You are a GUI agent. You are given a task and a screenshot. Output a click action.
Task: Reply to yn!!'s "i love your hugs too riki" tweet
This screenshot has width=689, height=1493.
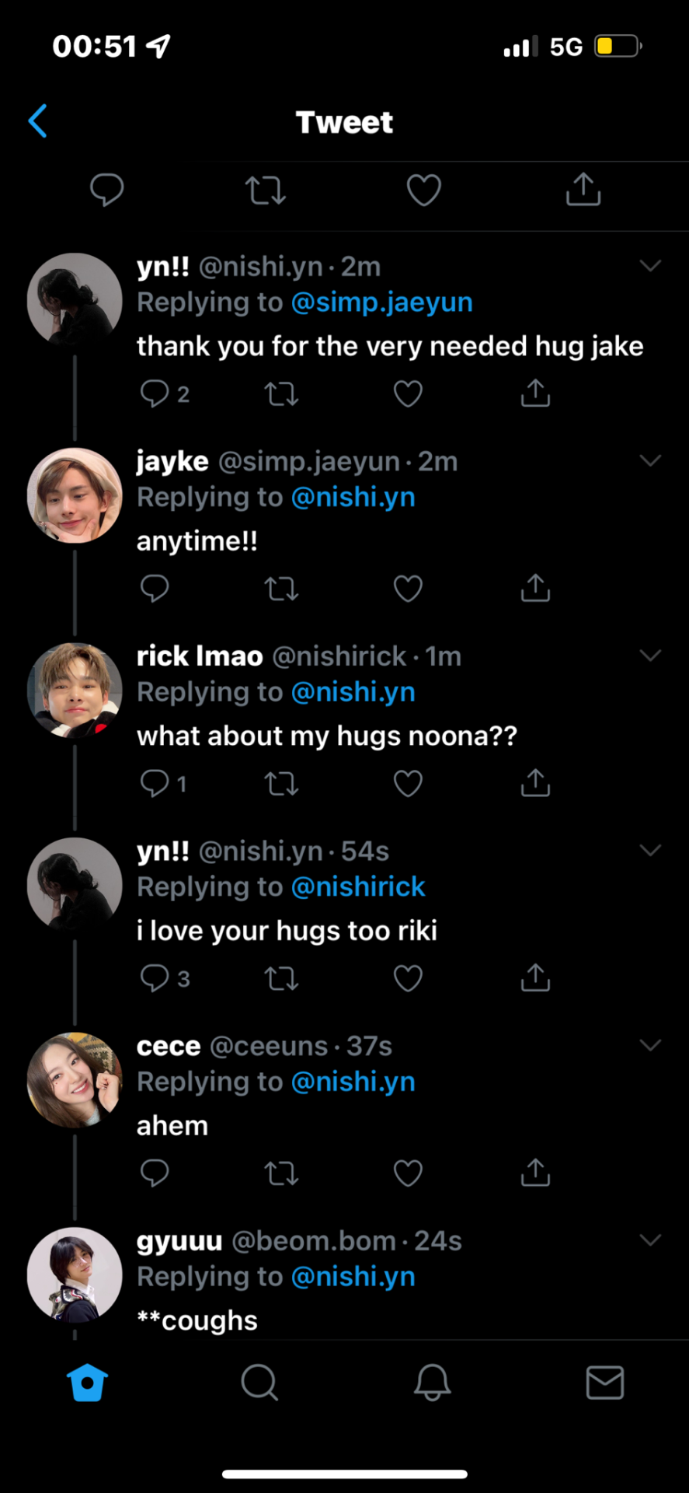155,978
